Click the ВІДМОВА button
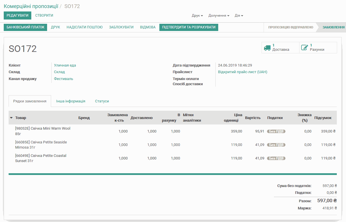 148,27
